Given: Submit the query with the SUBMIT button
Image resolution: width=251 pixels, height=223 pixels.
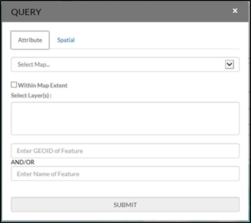Looking at the screenshot, I should tap(125, 205).
